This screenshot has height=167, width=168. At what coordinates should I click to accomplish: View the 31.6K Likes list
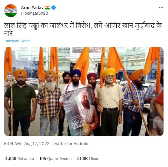(x=88, y=159)
